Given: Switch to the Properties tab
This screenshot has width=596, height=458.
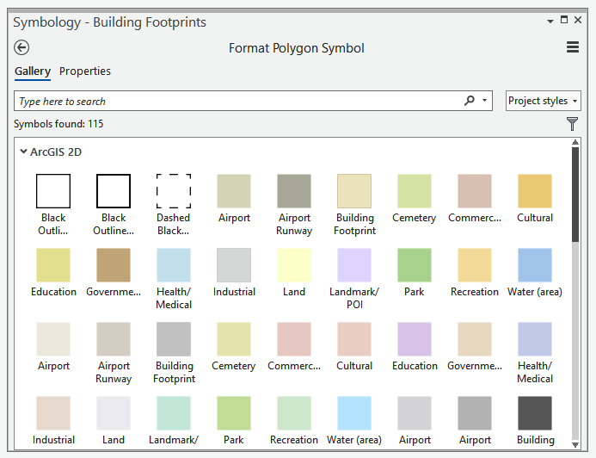Looking at the screenshot, I should [85, 71].
